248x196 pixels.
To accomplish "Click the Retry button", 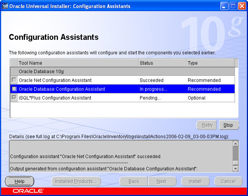I will point(207,125).
